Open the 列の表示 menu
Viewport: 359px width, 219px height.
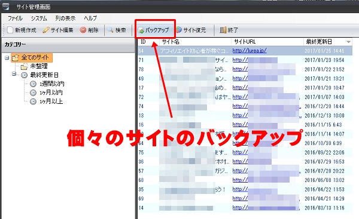tap(65, 18)
